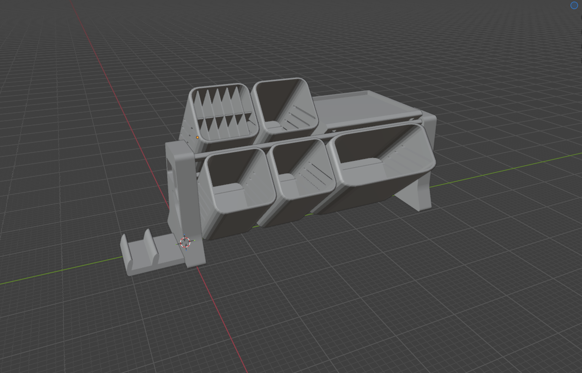Click the orange object origin dot
This screenshot has width=582, height=373.
pos(198,138)
